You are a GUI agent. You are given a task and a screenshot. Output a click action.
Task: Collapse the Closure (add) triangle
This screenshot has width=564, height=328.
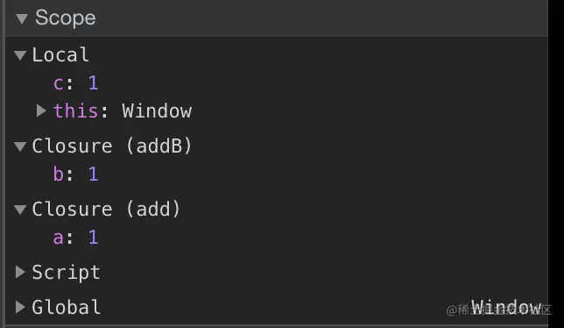coord(20,210)
